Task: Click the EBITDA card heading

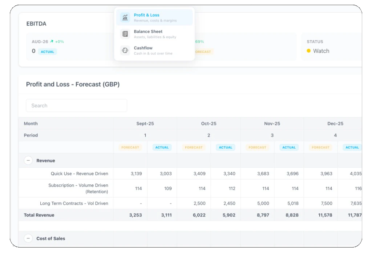Action: coord(36,24)
